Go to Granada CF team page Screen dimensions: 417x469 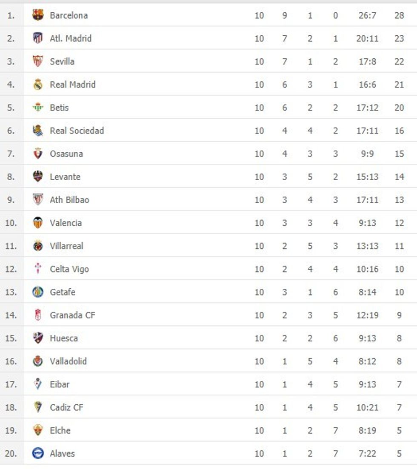[72, 315]
